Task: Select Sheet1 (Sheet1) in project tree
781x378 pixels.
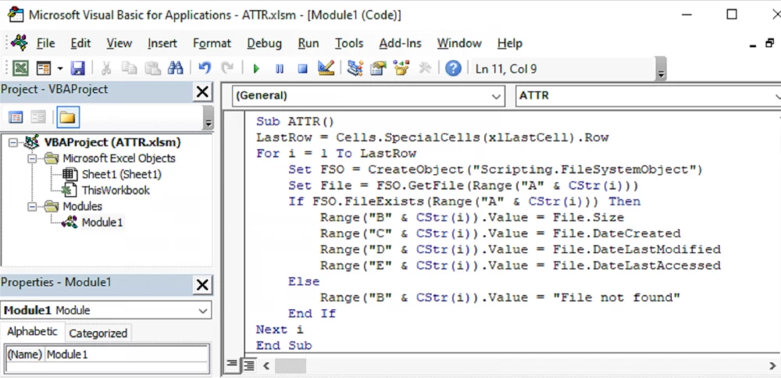Action: pos(121,174)
